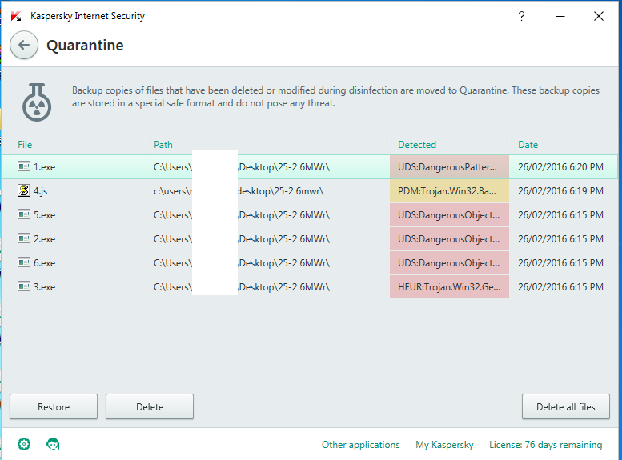Click the date 26/02/2016 6:20 PM

560,167
